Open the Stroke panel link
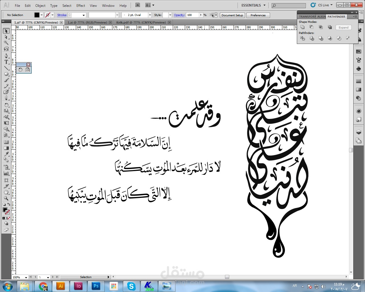Image resolution: width=365 pixels, height=292 pixels. [x=62, y=15]
